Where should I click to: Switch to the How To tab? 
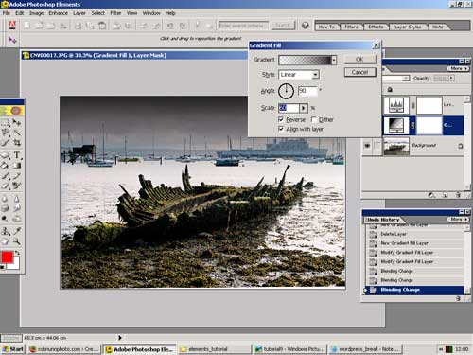tap(326, 27)
